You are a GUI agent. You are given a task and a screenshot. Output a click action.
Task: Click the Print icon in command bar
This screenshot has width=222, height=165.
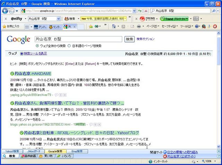[x=139, y=26]
